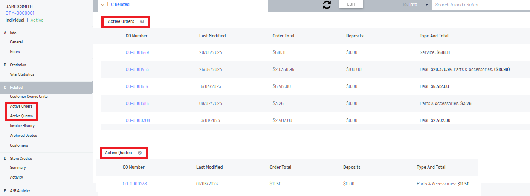Click the To: Info selector button

click(409, 5)
